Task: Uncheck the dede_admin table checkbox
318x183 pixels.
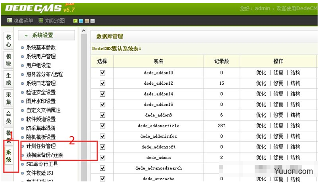Action: tap(103, 157)
